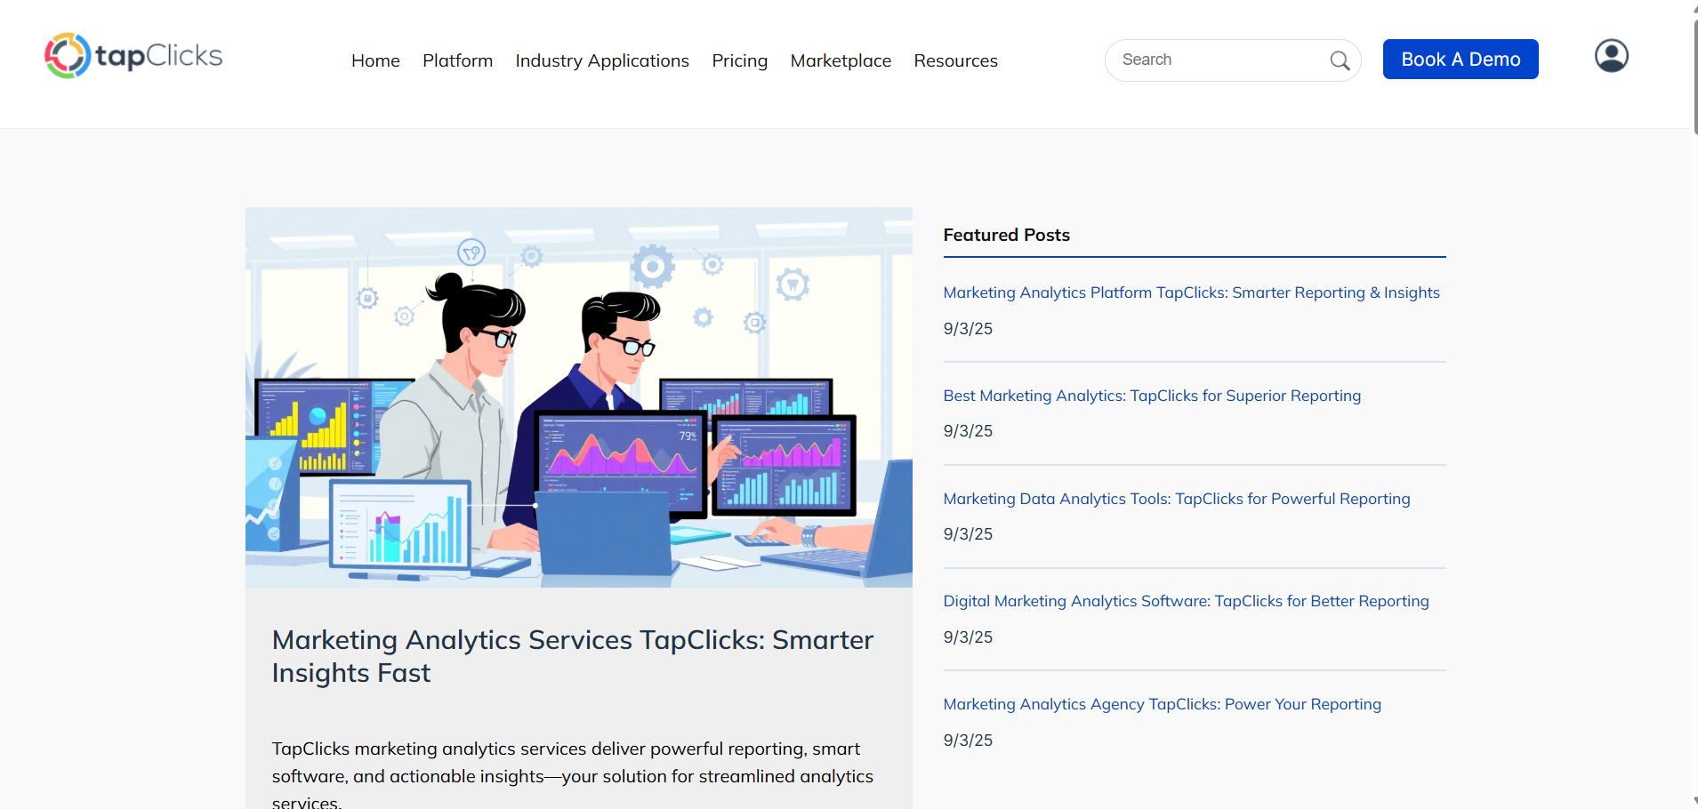Click into the Search input field
The height and width of the screenshot is (809, 1698).
point(1219,60)
